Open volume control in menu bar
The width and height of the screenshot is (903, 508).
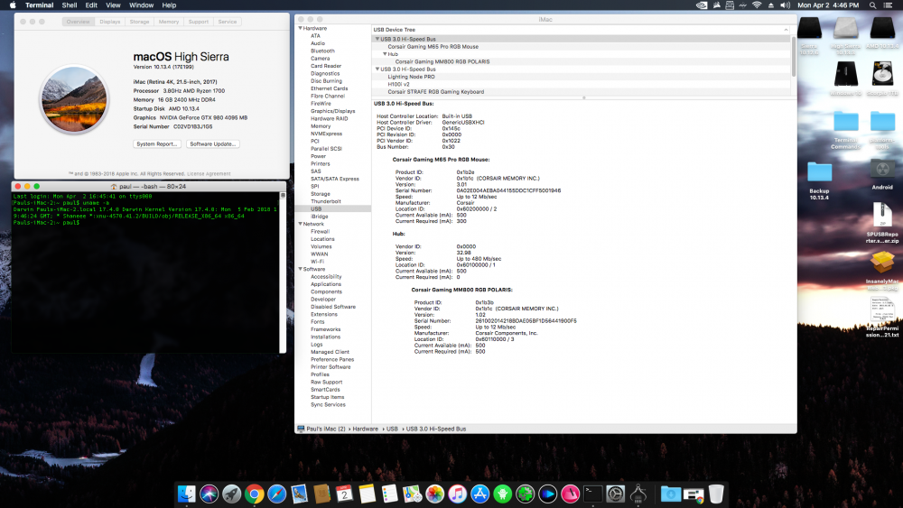pyautogui.click(x=785, y=5)
